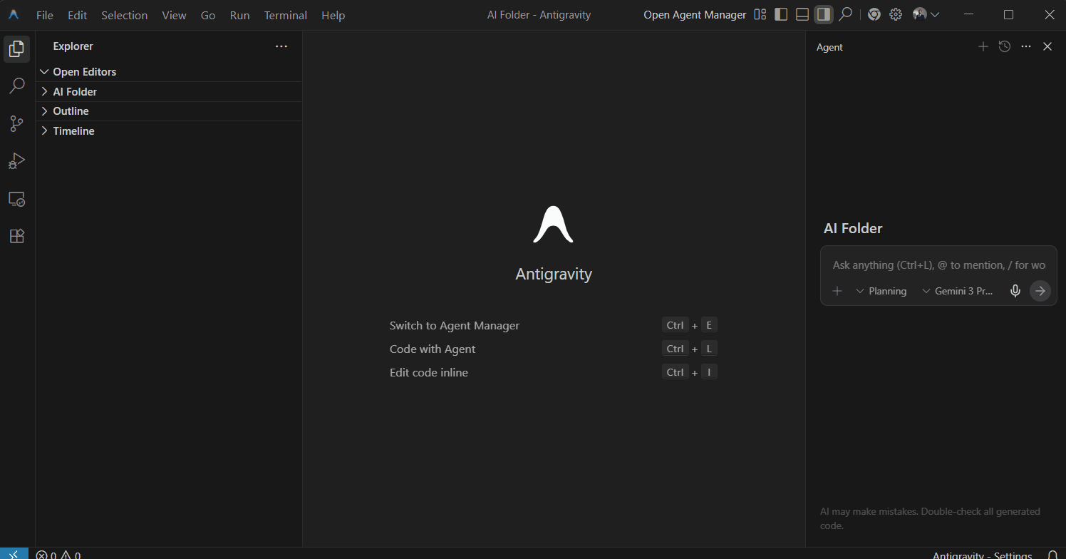
Task: Open the Edit menu
Action: pos(77,15)
